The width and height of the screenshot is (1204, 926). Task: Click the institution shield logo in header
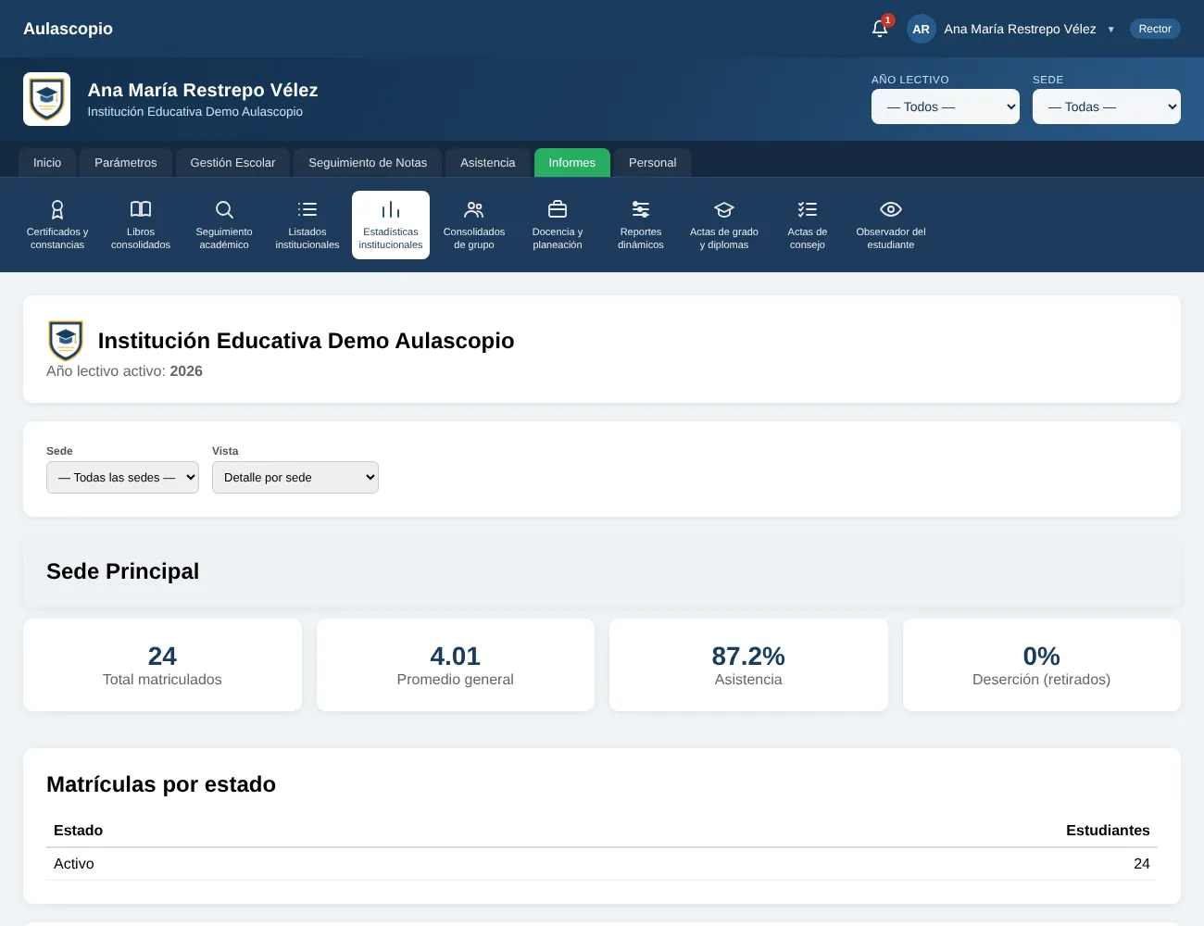(46, 99)
